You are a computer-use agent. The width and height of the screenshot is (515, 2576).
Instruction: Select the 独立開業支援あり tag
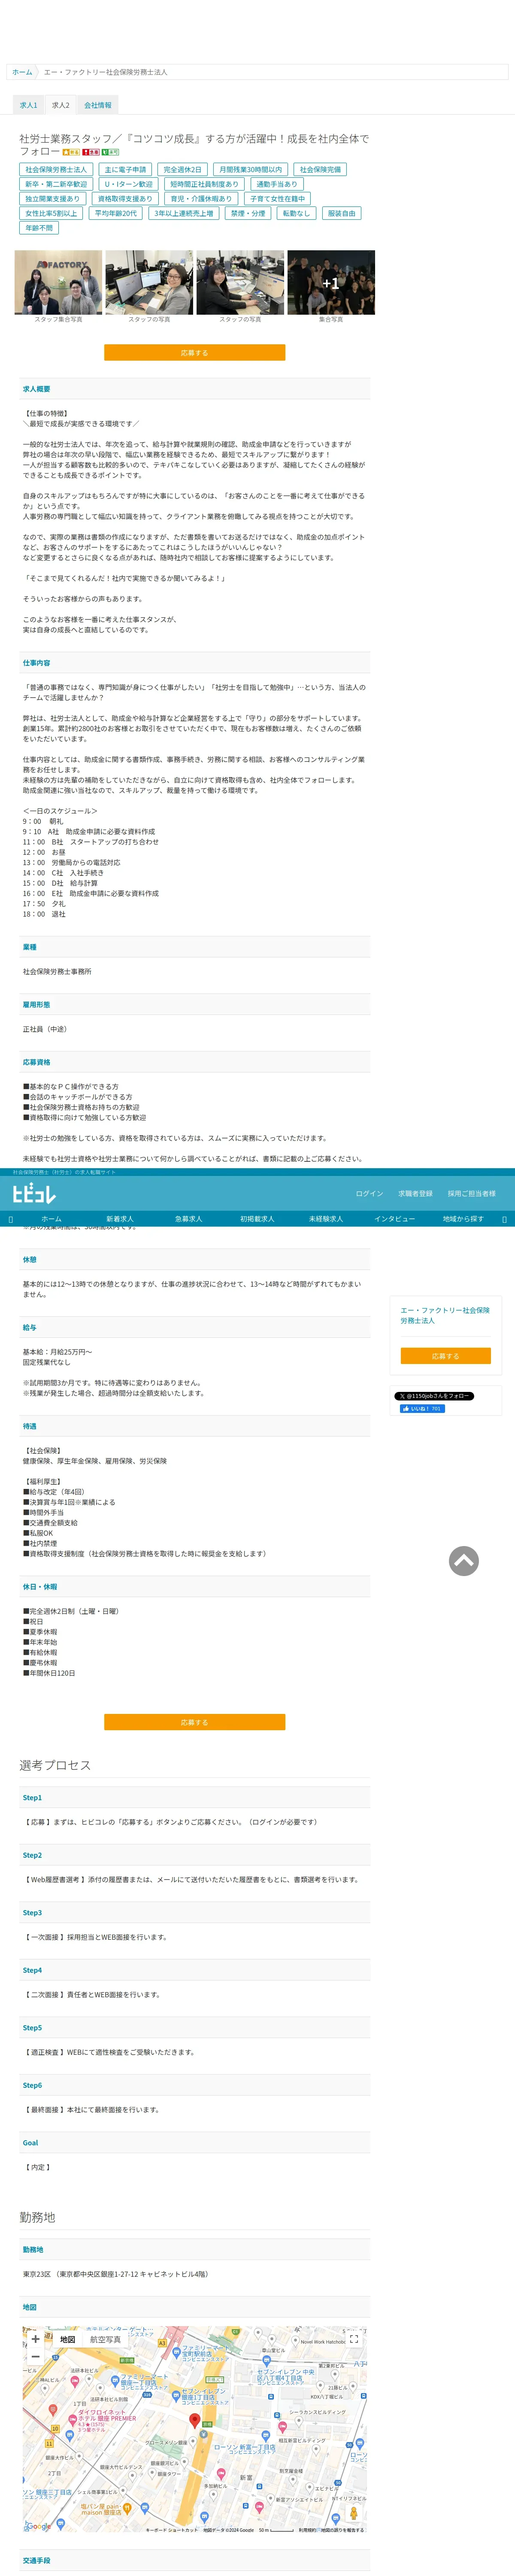click(x=52, y=199)
